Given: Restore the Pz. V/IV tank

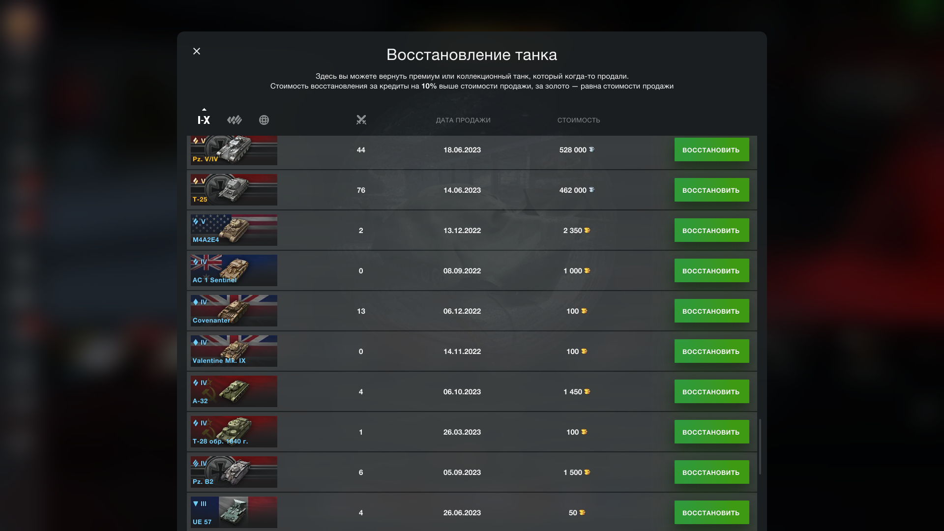Looking at the screenshot, I should (711, 149).
